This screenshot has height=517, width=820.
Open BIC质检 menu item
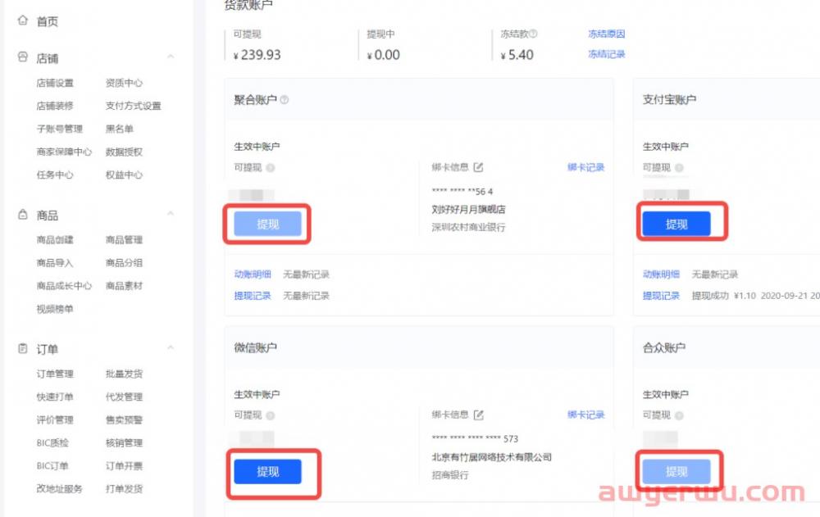coord(52,442)
